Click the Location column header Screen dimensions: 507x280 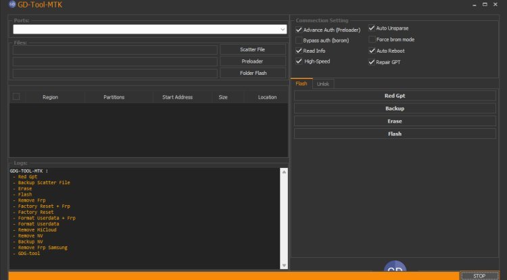coord(267,97)
